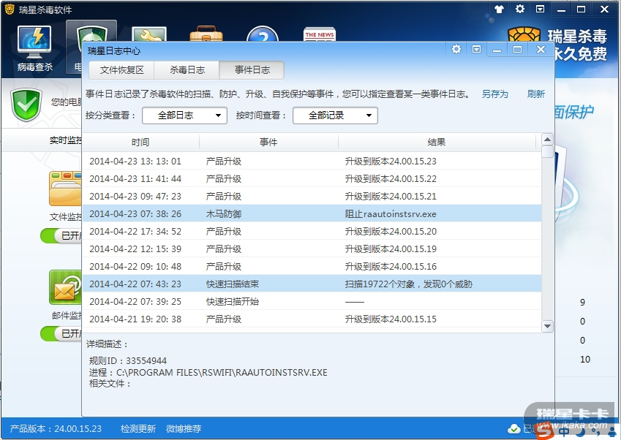Click the Sogou input method S icon
Screen dimensions: 621x440
coord(546,430)
